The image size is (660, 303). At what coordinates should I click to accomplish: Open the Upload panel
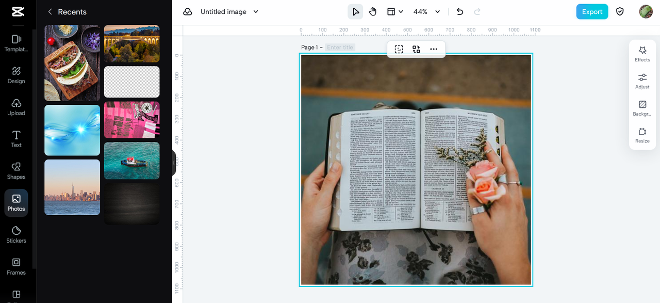coord(16,107)
